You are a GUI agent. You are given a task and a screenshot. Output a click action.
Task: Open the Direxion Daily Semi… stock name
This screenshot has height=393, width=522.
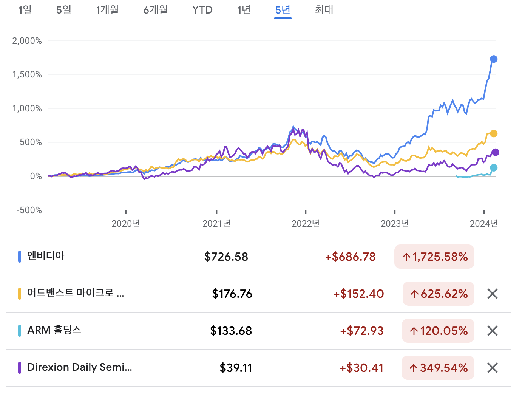tap(80, 367)
